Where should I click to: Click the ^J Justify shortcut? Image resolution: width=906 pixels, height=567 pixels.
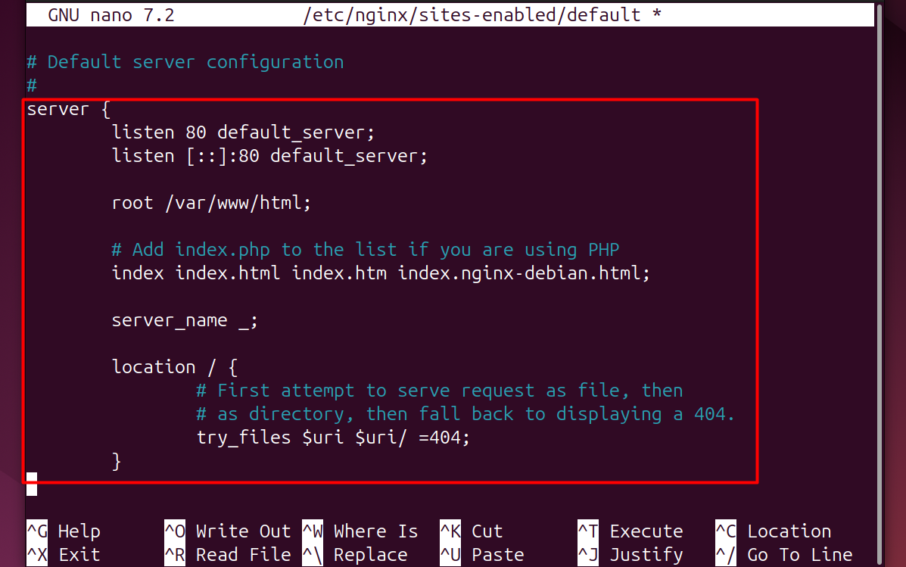pos(630,555)
